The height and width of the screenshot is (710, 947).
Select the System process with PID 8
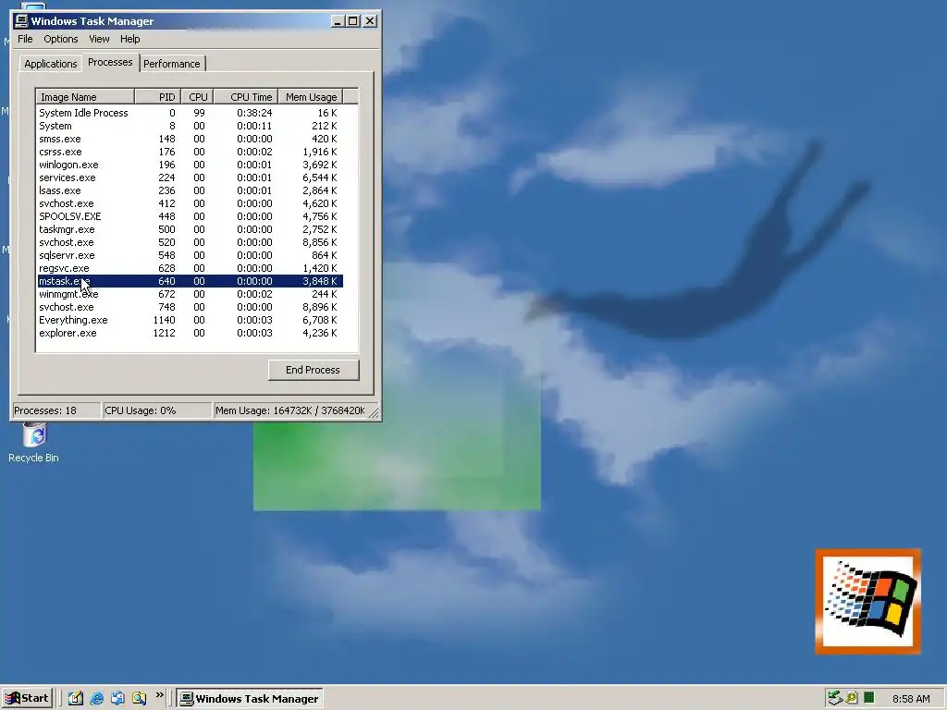190,126
